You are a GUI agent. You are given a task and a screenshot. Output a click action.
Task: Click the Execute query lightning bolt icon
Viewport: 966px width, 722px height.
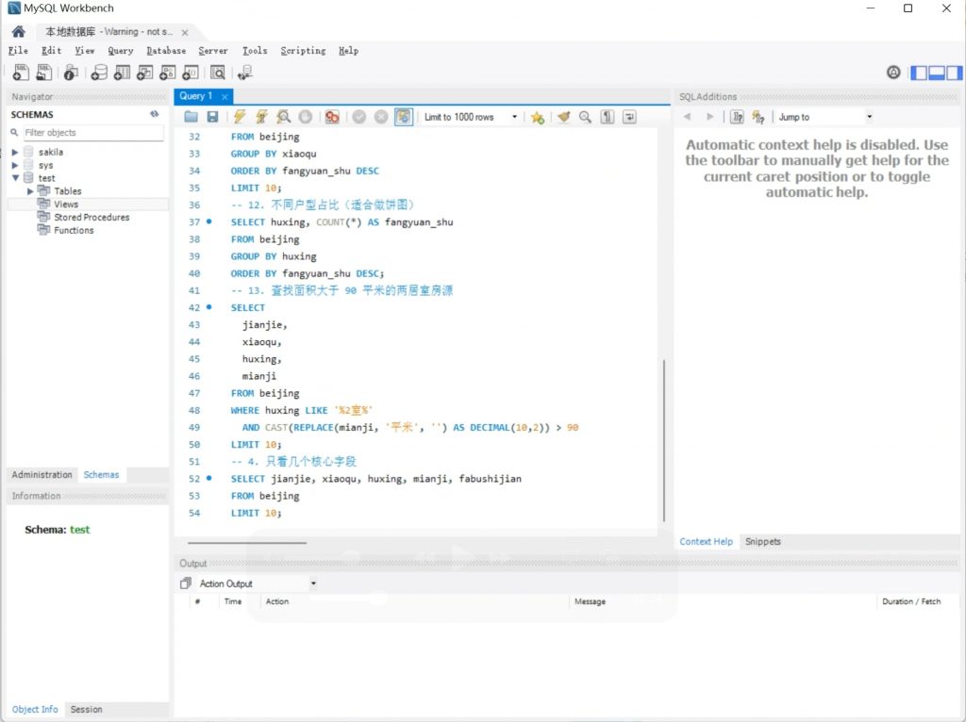tap(240, 117)
